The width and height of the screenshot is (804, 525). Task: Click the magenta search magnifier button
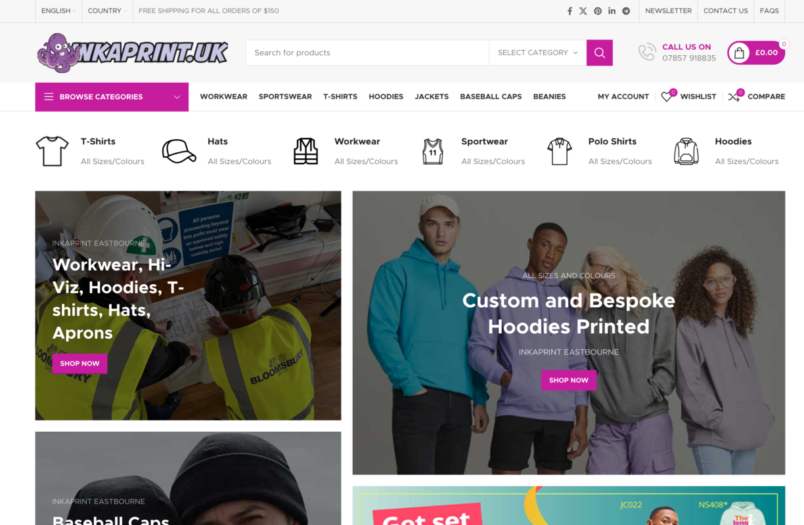600,52
